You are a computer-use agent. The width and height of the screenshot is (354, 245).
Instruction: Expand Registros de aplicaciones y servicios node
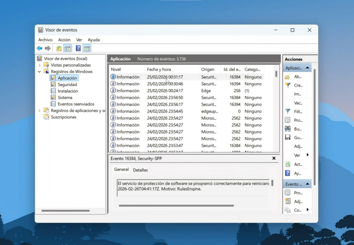(39, 111)
